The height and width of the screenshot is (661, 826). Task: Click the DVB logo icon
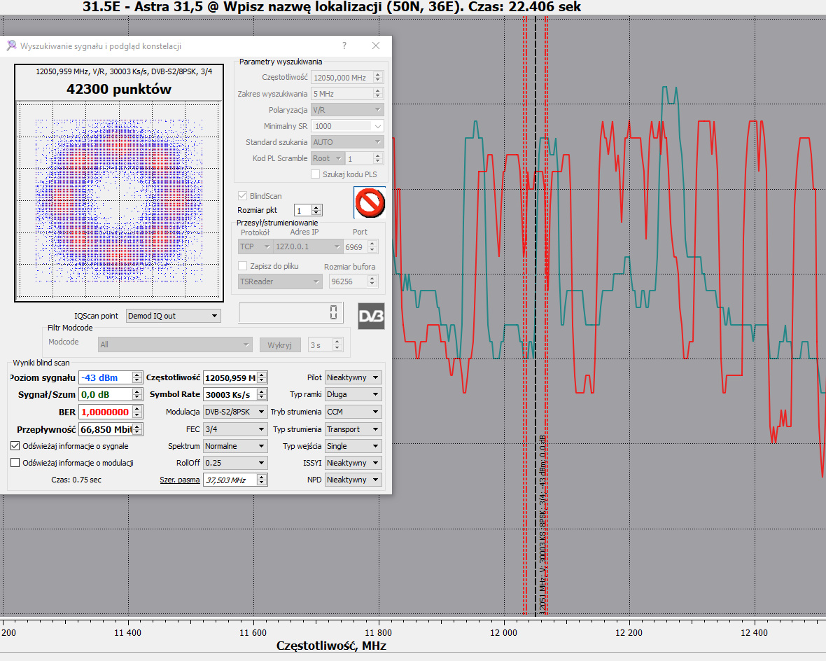tap(371, 316)
